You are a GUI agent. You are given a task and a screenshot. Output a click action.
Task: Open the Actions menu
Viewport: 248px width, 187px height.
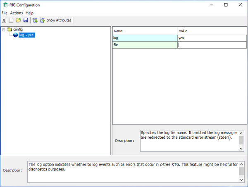(17, 13)
